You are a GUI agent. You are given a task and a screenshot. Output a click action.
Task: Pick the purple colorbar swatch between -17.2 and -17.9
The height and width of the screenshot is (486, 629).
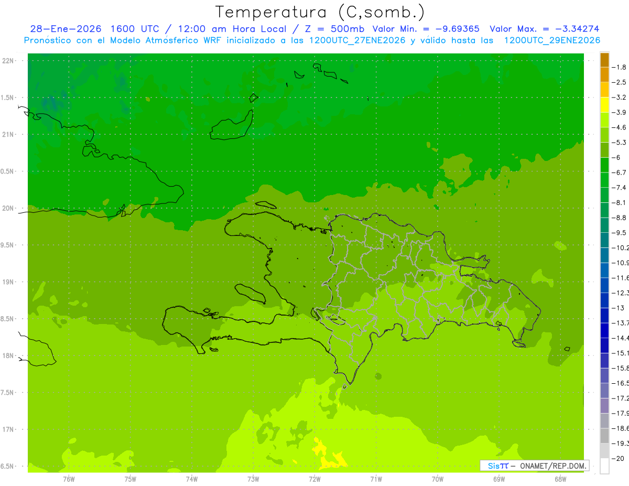point(604,406)
